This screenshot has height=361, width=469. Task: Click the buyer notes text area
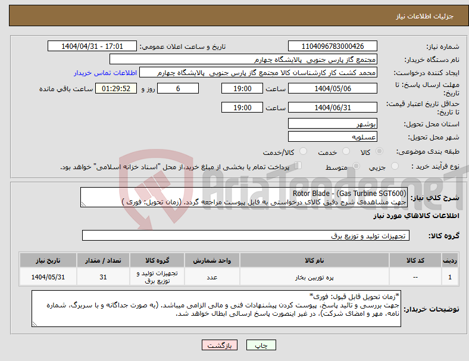(x=216, y=309)
